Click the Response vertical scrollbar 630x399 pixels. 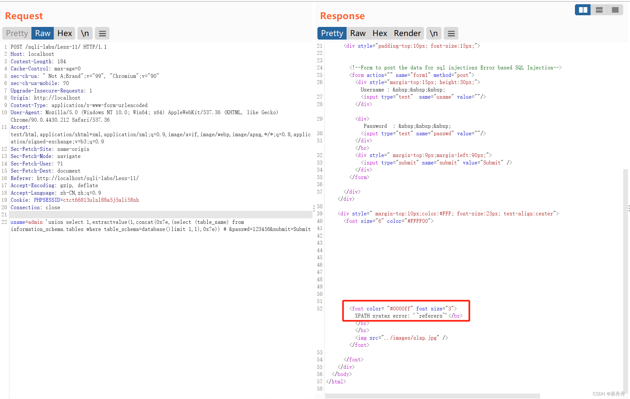click(x=625, y=279)
